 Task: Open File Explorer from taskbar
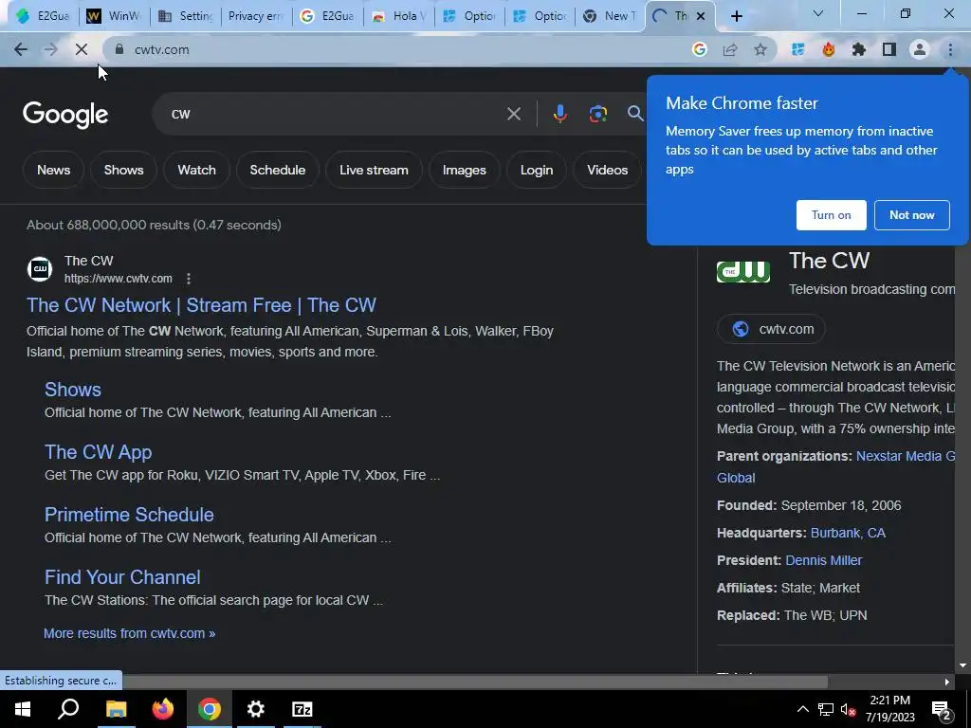[116, 709]
